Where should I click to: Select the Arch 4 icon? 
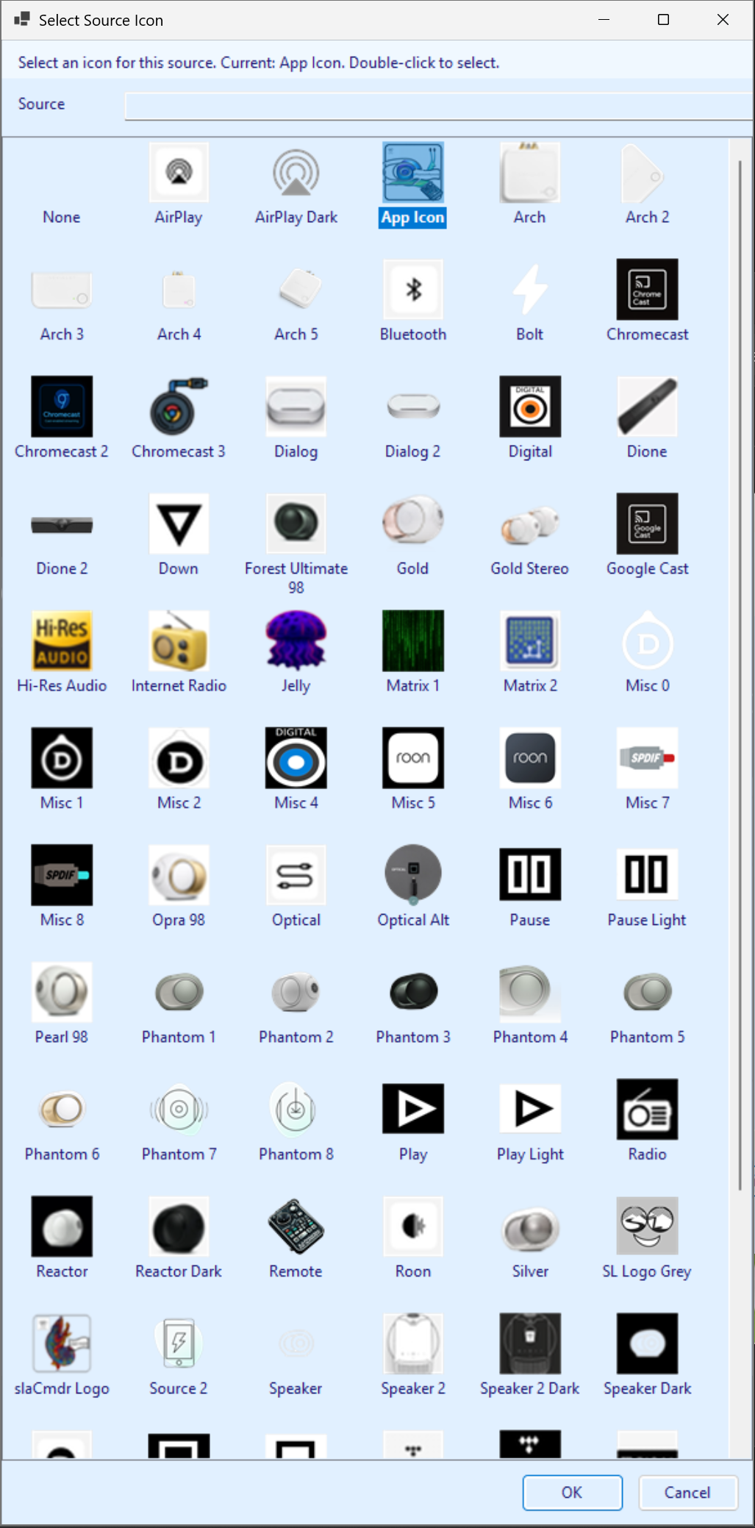coord(179,290)
